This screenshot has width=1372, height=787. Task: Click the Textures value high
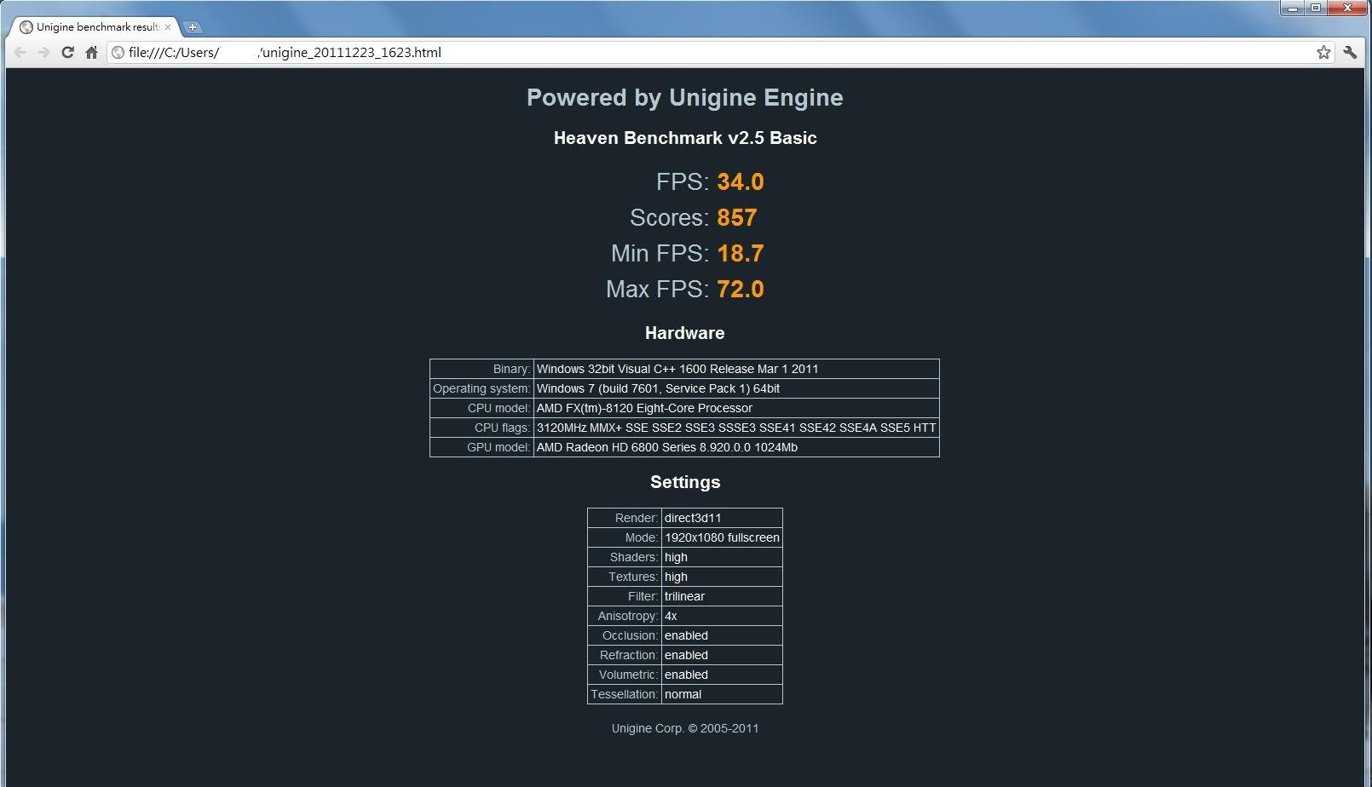[x=722, y=577]
